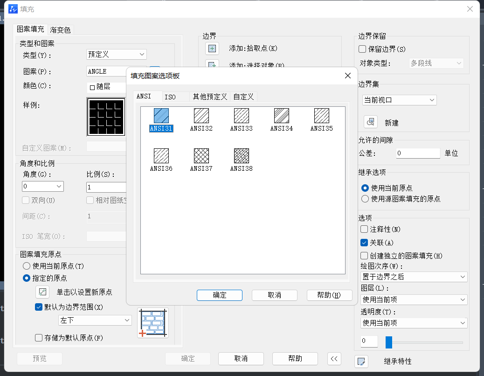The height and width of the screenshot is (376, 484).
Task: Enable store as default origin
Action: [x=39, y=338]
